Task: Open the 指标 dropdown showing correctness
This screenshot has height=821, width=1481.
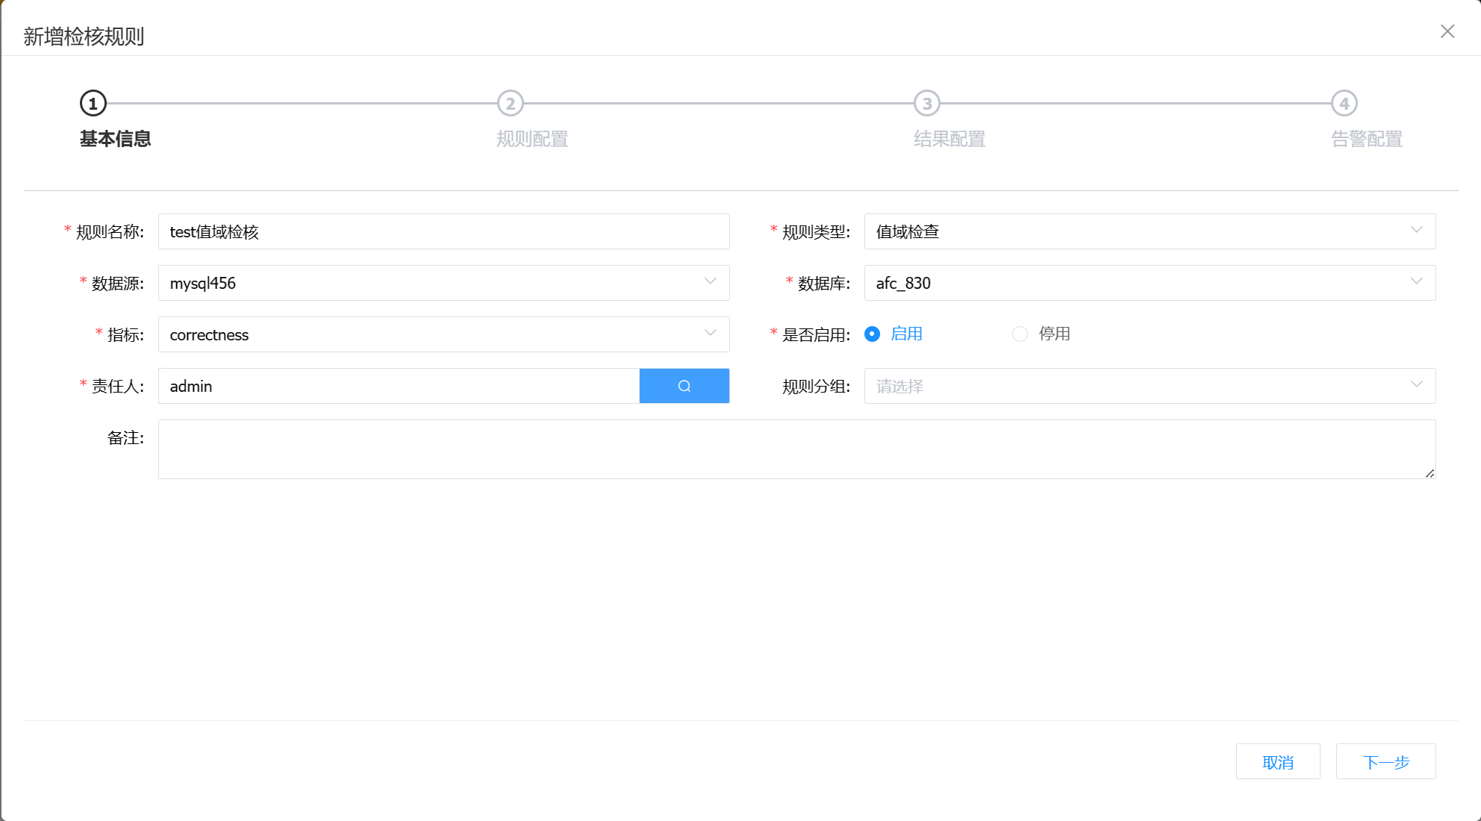Action: 443,334
